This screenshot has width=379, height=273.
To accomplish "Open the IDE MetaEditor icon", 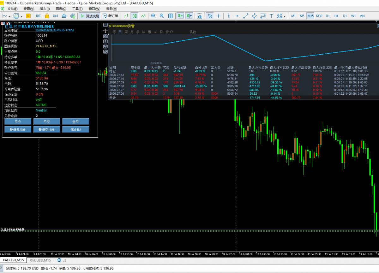I will coord(38,16).
